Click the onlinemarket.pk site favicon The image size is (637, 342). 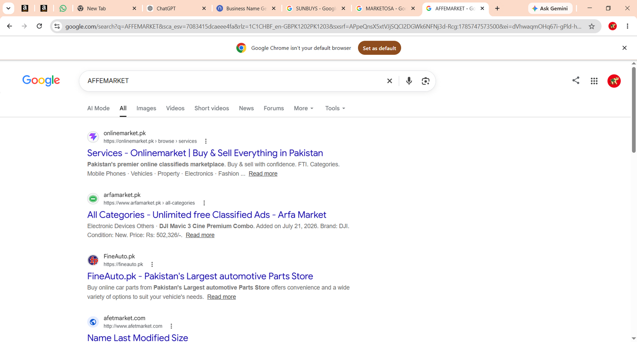(93, 137)
